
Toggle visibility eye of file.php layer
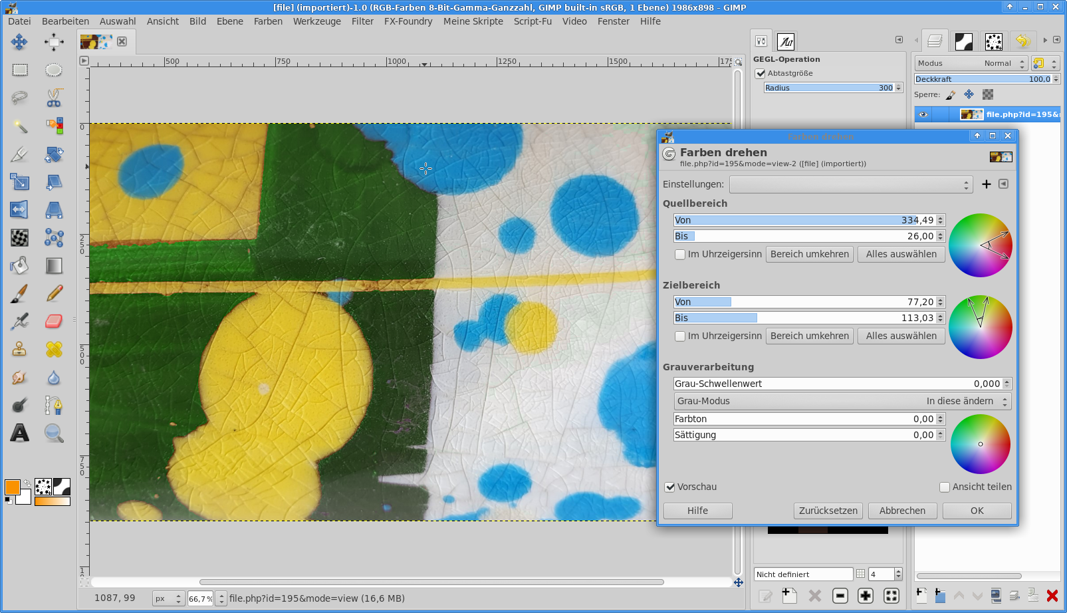tap(923, 114)
